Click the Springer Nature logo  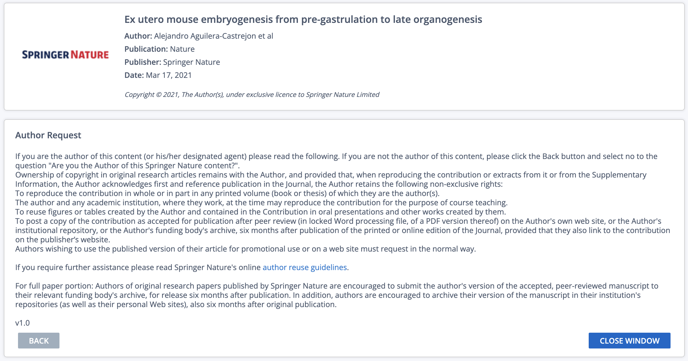coord(65,55)
